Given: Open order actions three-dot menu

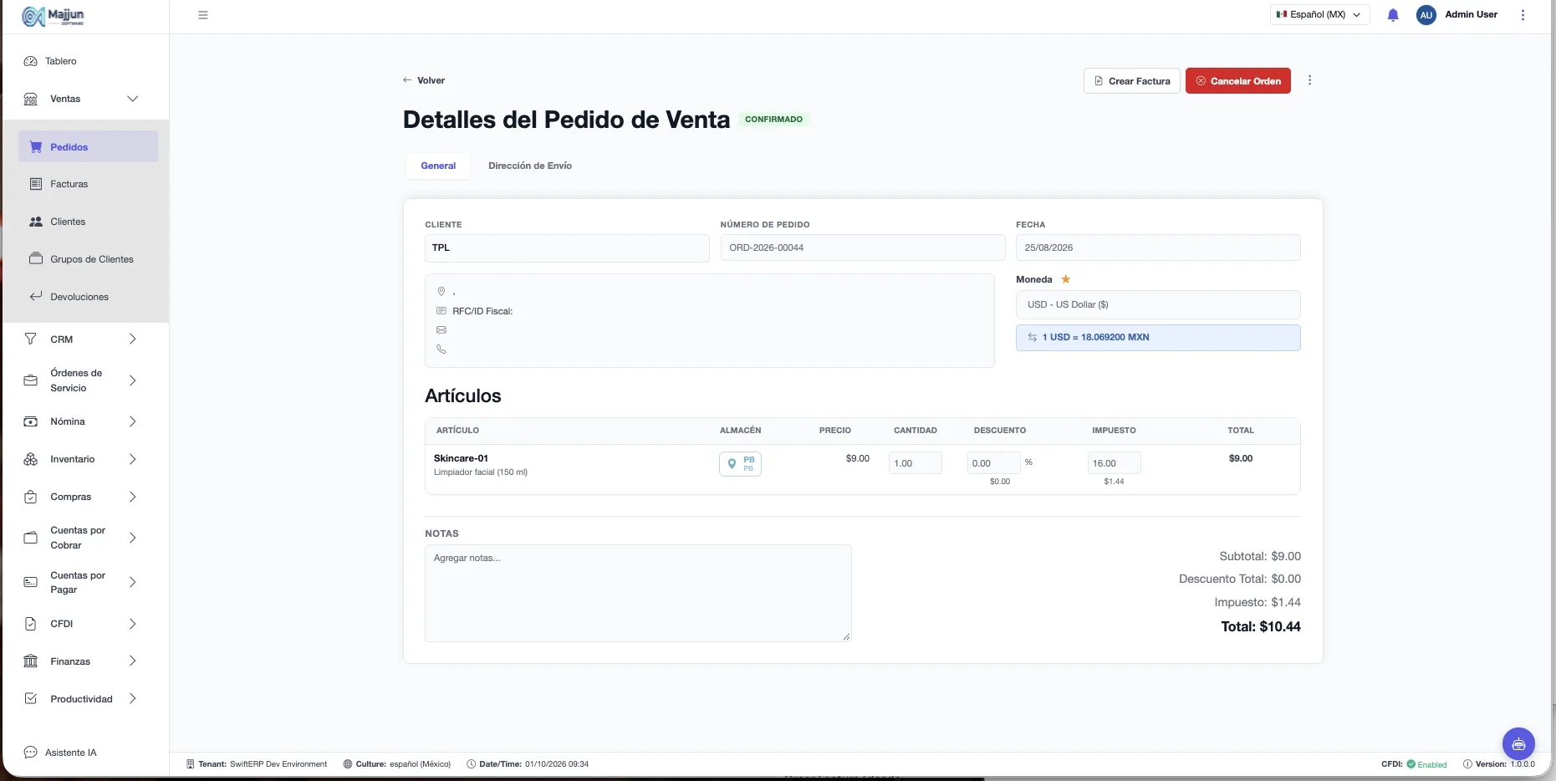Looking at the screenshot, I should [x=1309, y=80].
